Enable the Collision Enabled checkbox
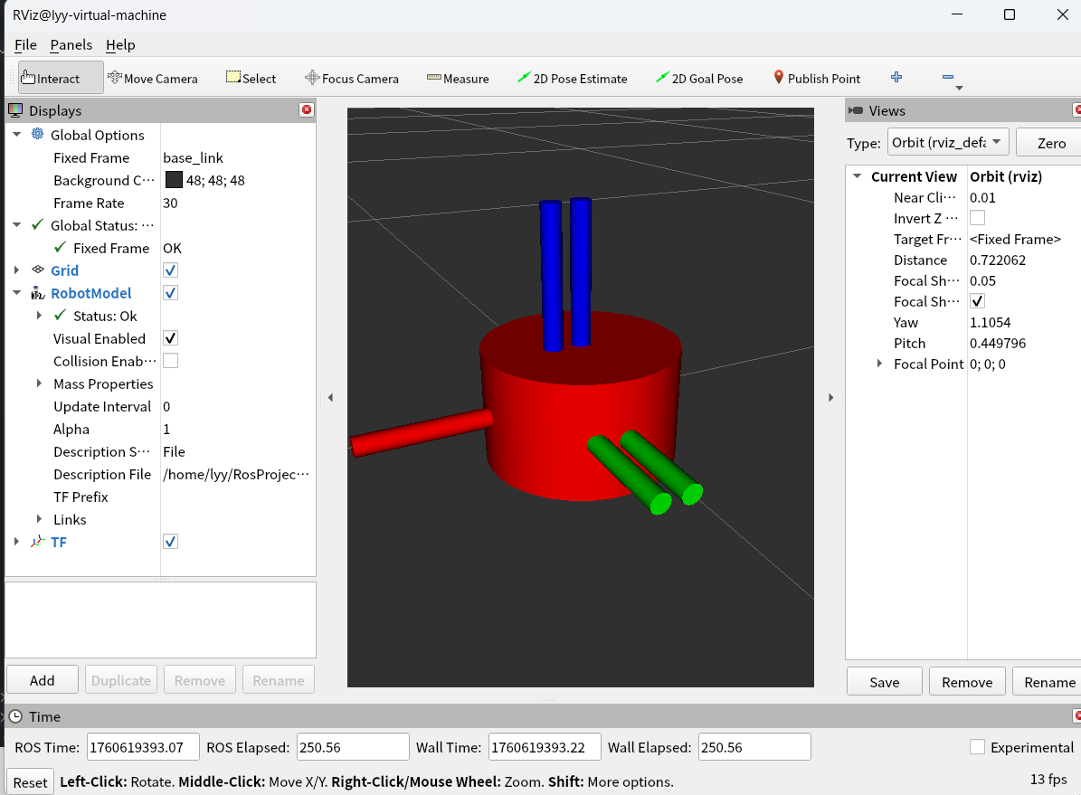 tap(170, 361)
